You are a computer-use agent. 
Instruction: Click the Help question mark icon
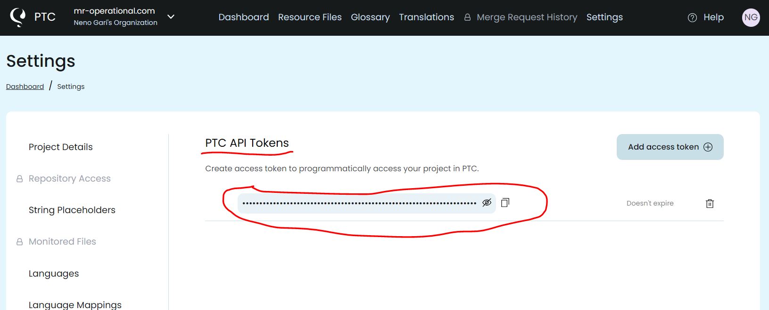(x=692, y=18)
